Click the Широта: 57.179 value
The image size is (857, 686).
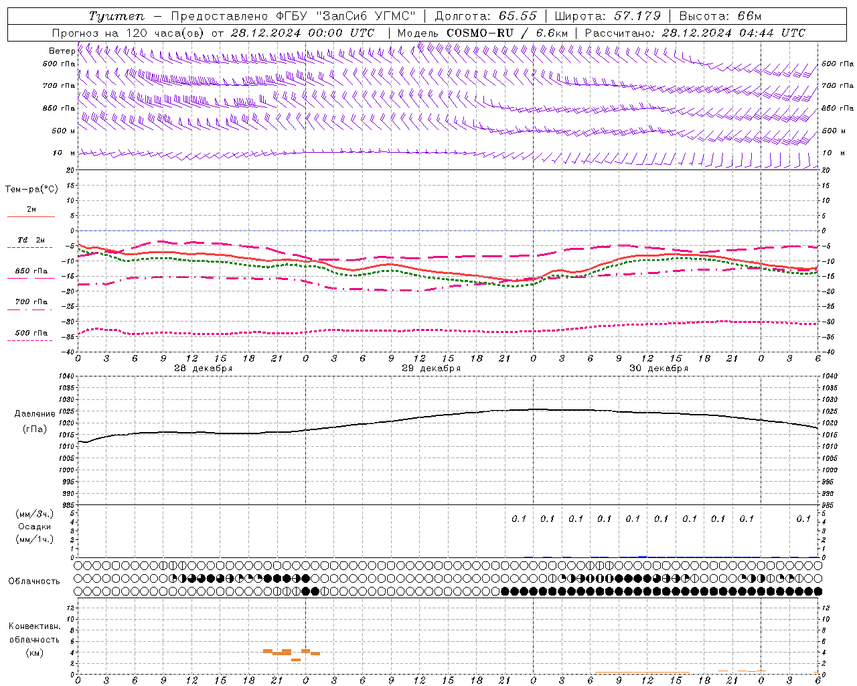[x=608, y=16]
